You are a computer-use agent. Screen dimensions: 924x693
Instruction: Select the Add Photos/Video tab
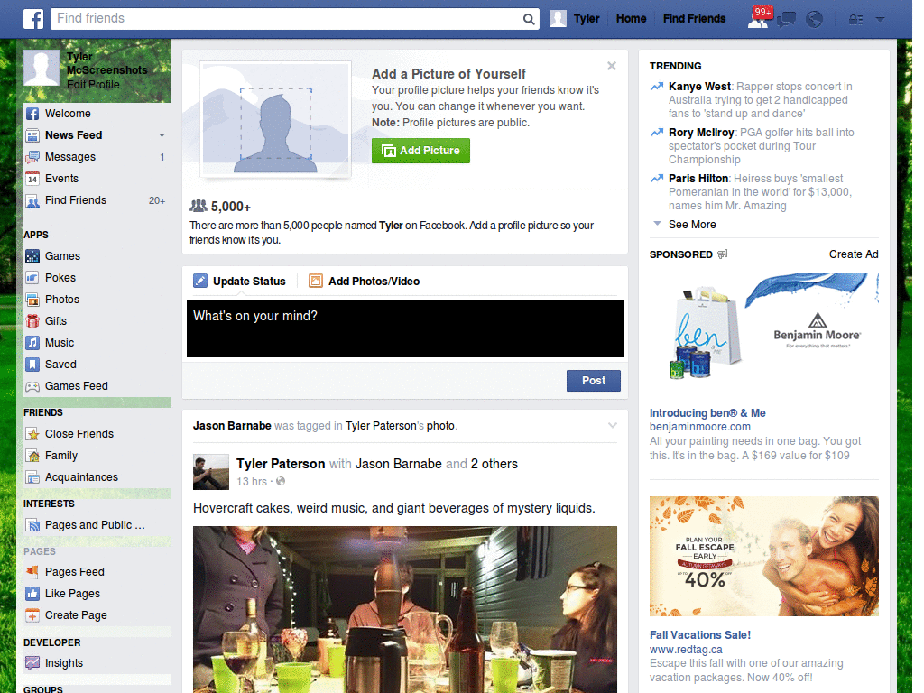click(x=365, y=282)
